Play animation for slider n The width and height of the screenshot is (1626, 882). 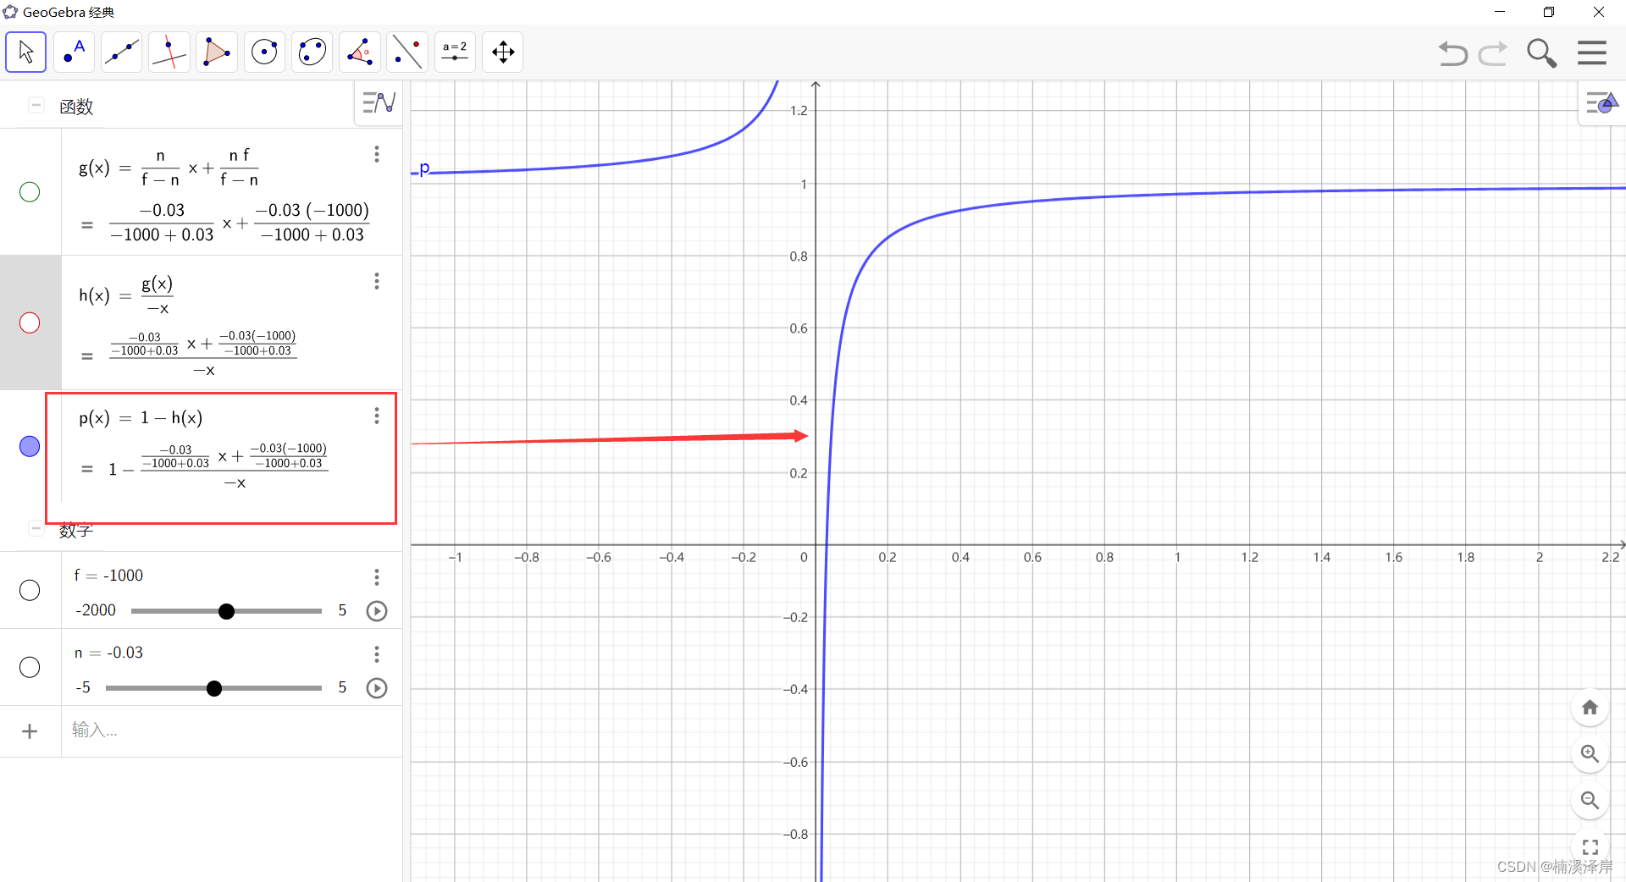click(377, 688)
